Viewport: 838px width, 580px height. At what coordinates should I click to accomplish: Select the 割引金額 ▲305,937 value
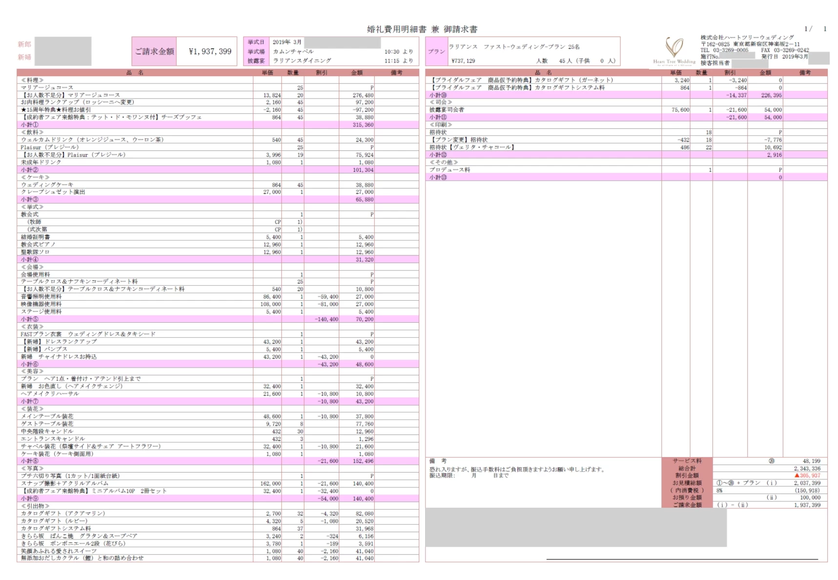tap(807, 476)
